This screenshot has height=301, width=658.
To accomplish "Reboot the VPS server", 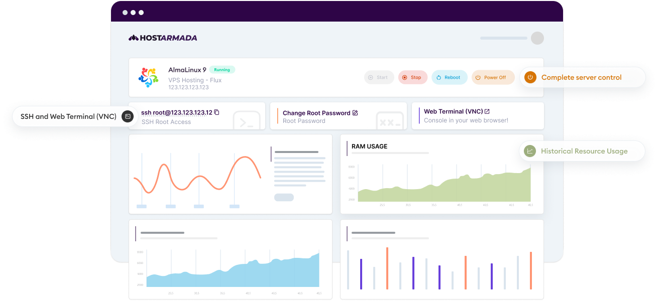I will 449,77.
